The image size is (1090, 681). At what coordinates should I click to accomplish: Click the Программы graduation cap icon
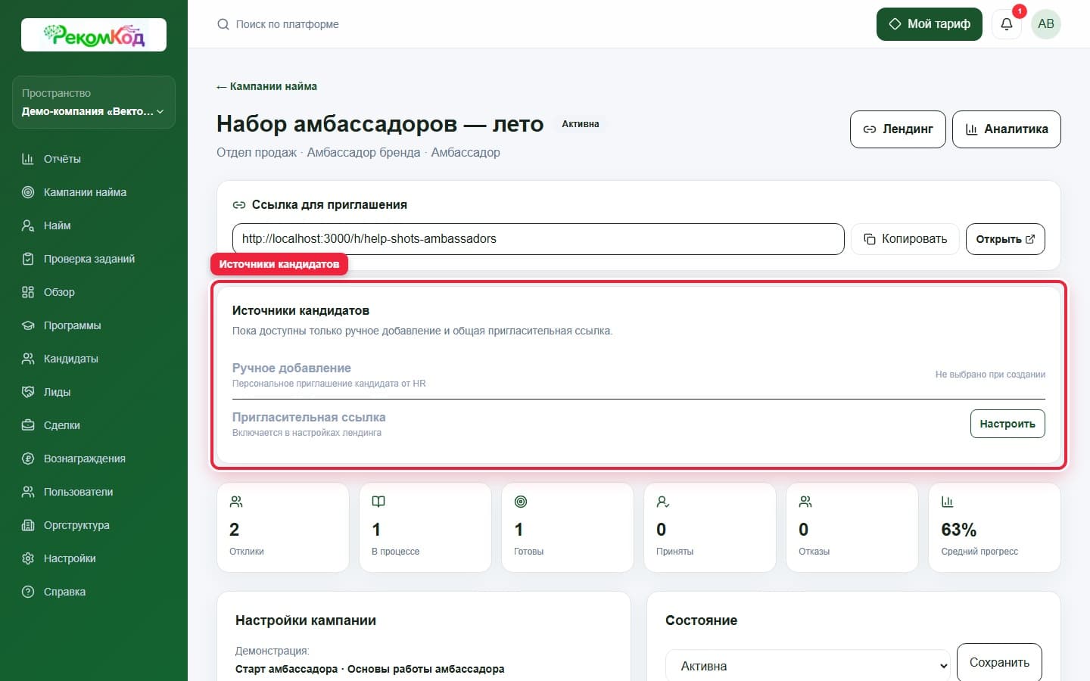[x=28, y=325]
